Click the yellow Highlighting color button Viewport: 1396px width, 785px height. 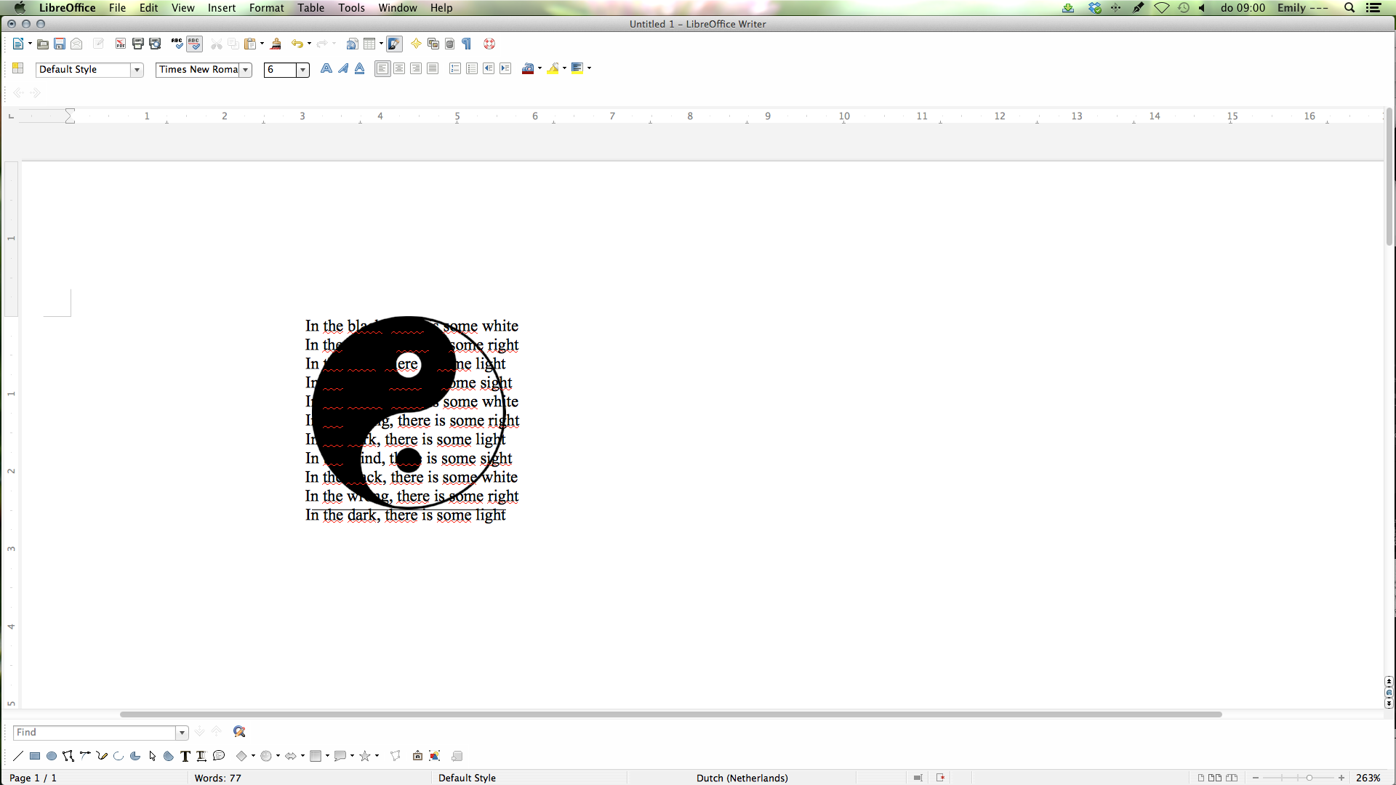point(553,68)
